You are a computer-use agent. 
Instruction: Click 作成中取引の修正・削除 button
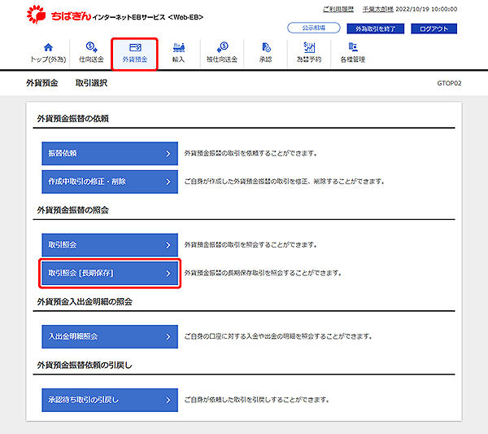(110, 182)
